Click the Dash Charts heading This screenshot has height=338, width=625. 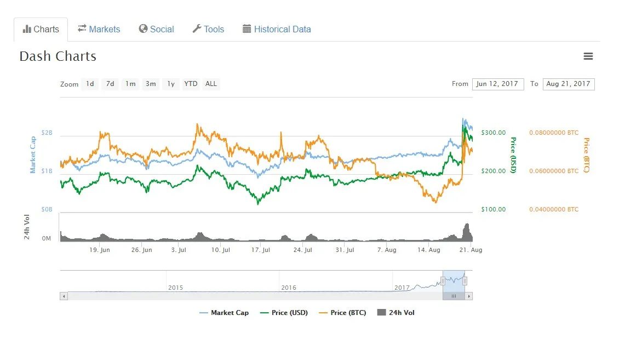tap(58, 56)
